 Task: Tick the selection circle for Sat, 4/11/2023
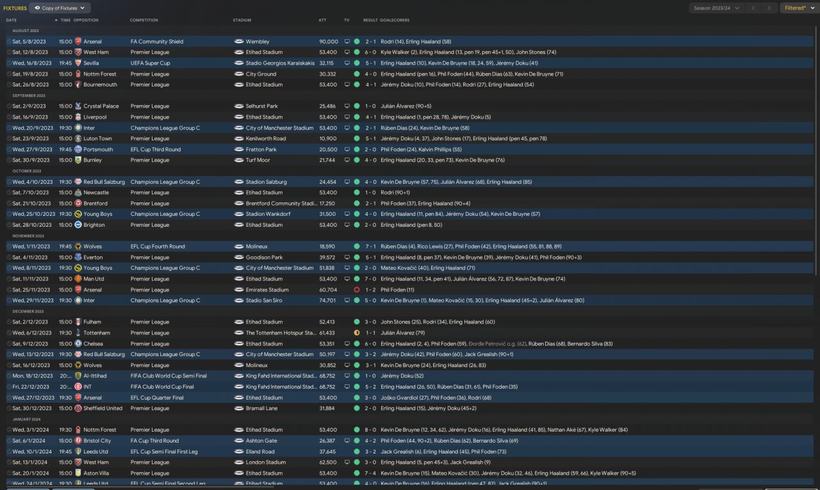(9, 257)
